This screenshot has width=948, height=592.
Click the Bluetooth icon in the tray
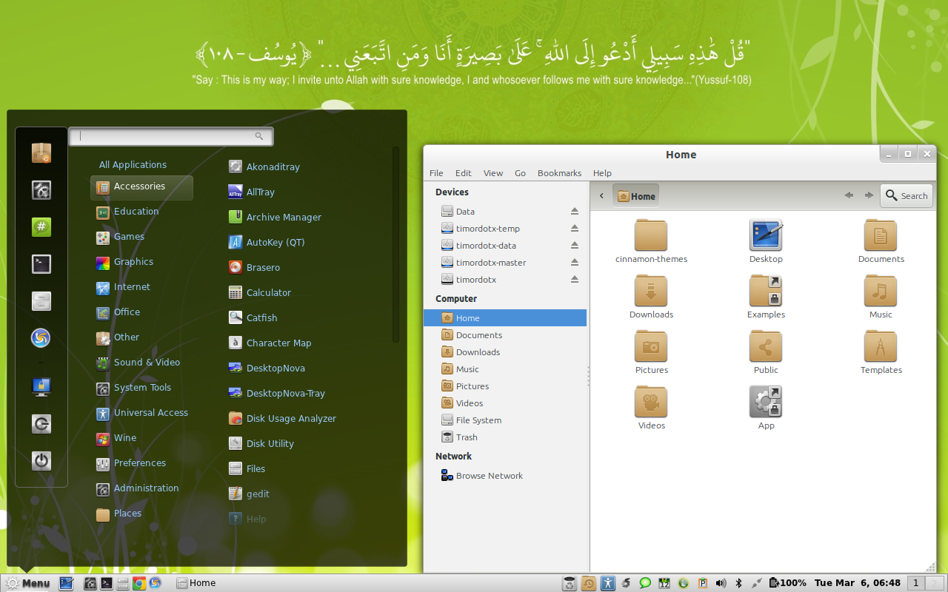(x=738, y=583)
